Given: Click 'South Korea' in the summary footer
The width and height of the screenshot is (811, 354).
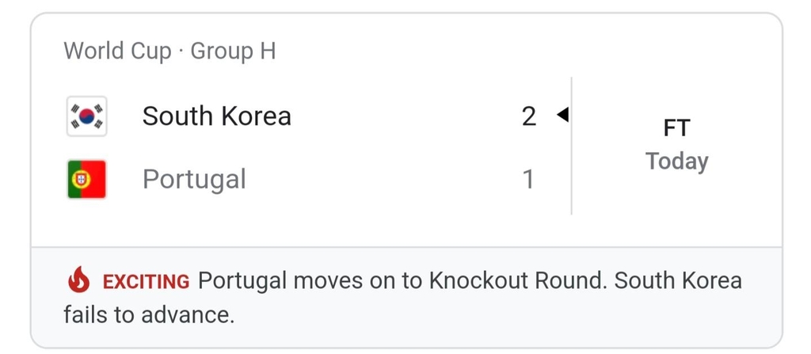Looking at the screenshot, I should [678, 280].
